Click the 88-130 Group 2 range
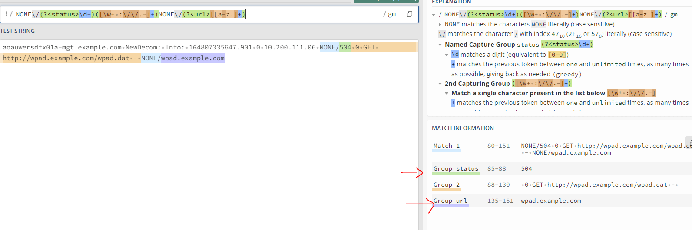 pyautogui.click(x=498, y=185)
